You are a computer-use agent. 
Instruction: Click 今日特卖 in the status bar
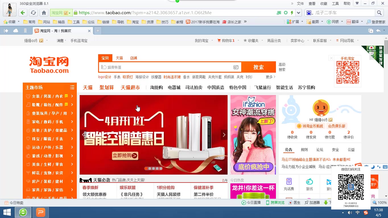14,203
